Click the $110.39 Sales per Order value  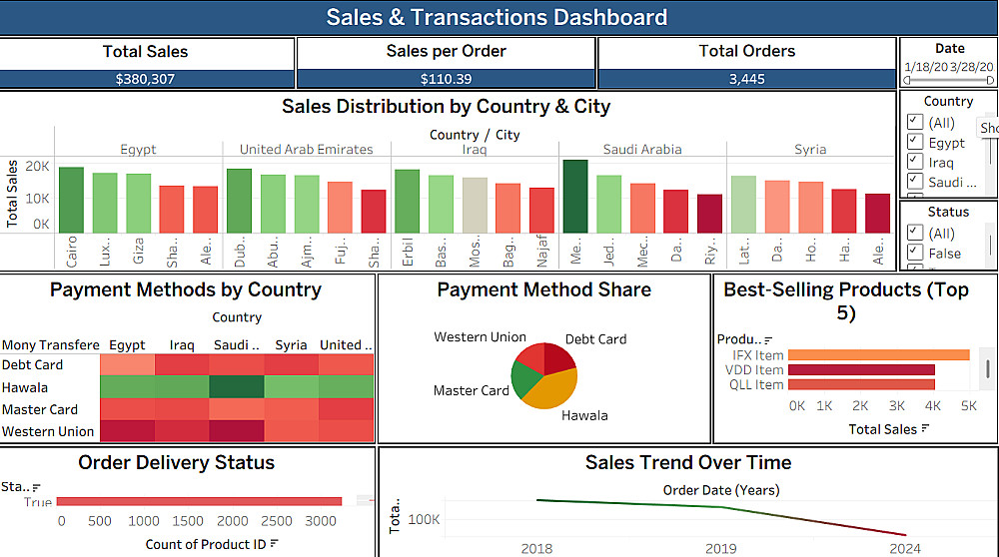[446, 79]
